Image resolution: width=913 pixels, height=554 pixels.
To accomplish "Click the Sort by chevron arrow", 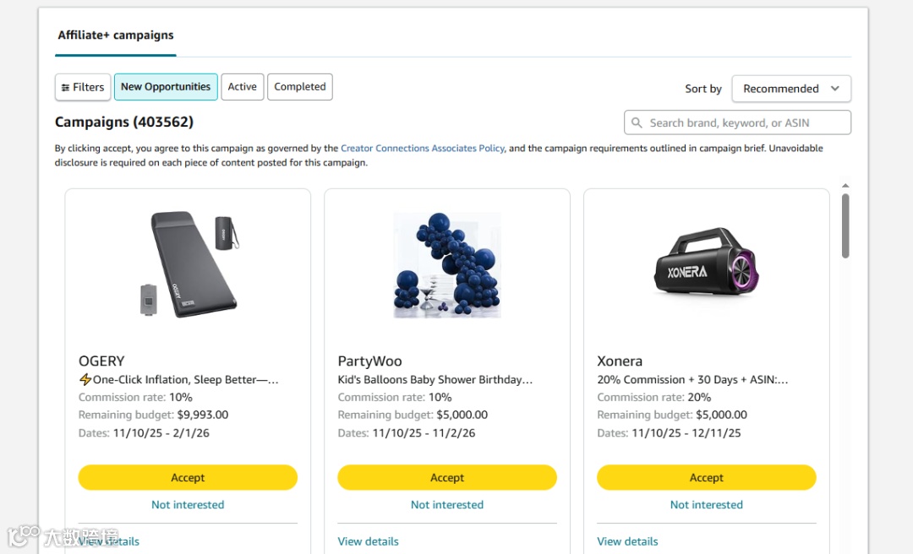I will (x=835, y=89).
